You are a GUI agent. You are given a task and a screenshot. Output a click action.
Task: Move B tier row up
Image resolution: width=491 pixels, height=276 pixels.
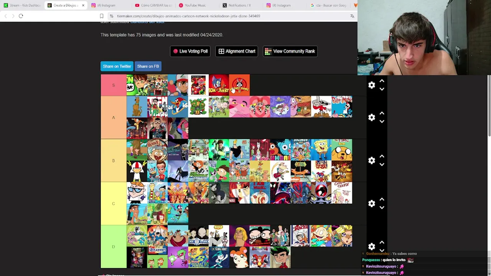point(382,156)
